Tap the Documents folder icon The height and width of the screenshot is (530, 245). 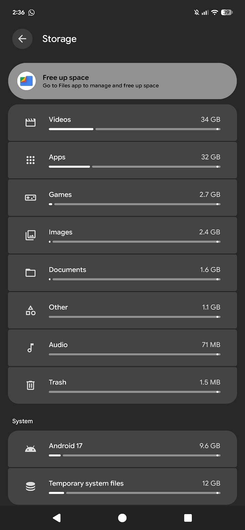pos(31,273)
